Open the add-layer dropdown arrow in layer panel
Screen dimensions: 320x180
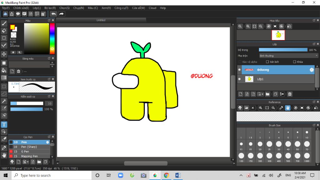click(262, 94)
